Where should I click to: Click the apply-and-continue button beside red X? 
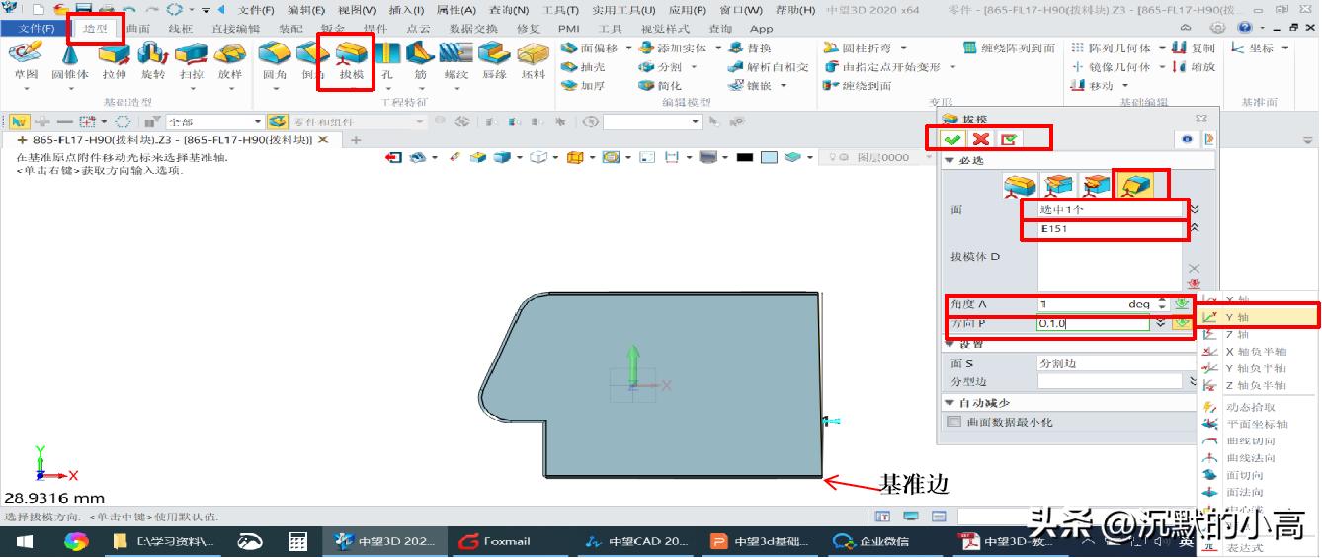(x=1008, y=140)
